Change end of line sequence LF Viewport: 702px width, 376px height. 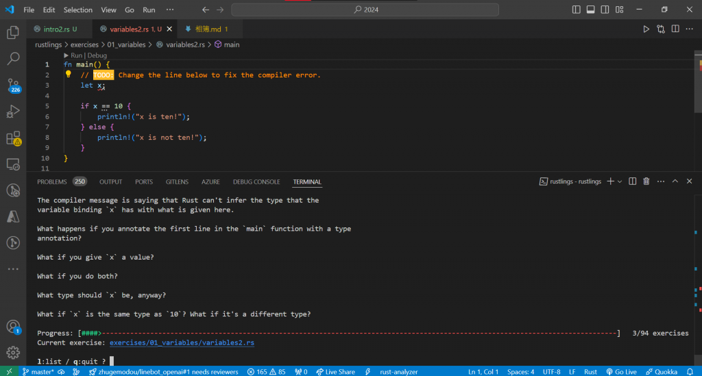point(572,371)
